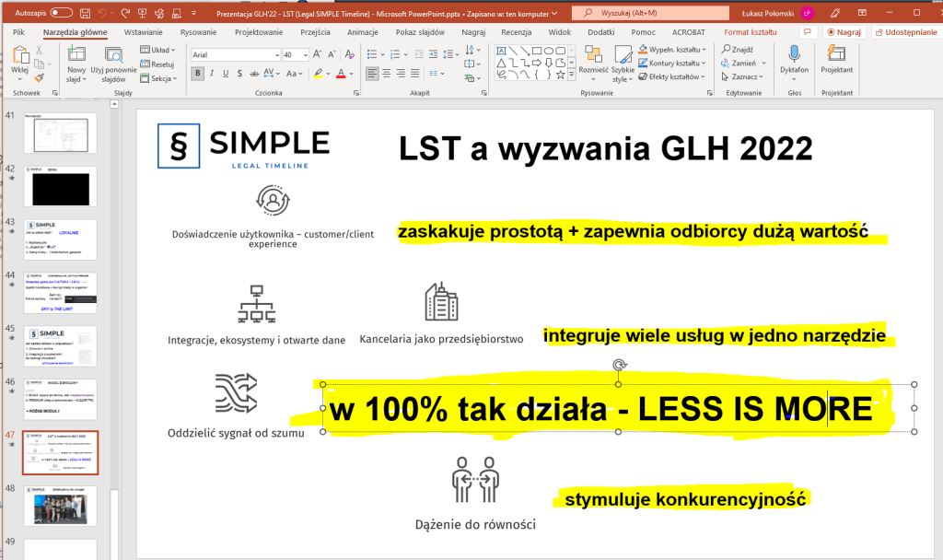Click the Dyktafon microphone icon
943x560 pixels.
793,57
